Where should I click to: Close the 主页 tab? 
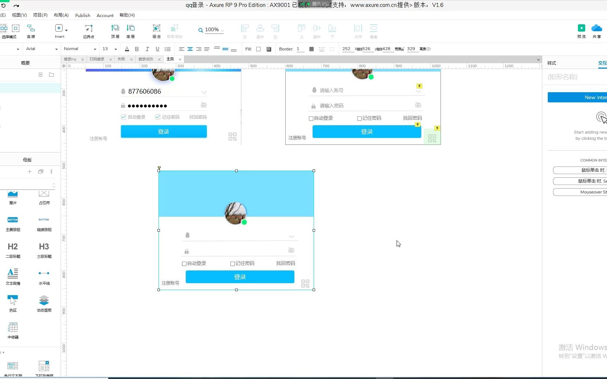point(180,60)
